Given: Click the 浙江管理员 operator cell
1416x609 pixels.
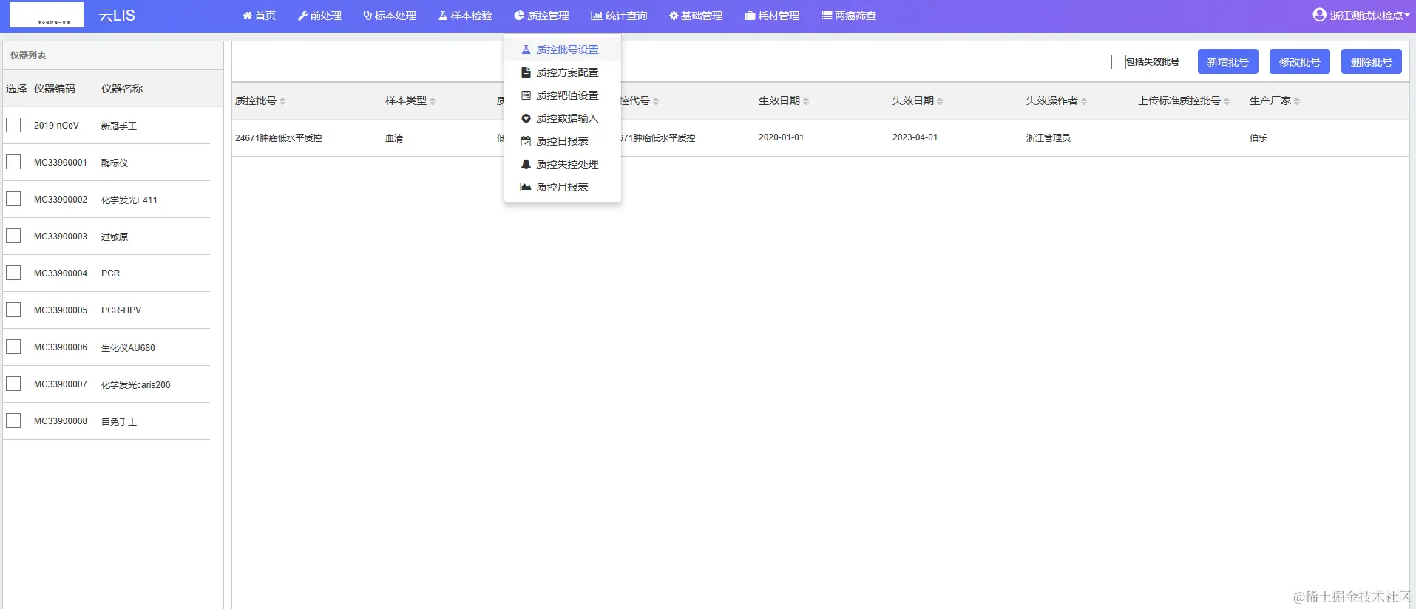Looking at the screenshot, I should (x=1049, y=138).
